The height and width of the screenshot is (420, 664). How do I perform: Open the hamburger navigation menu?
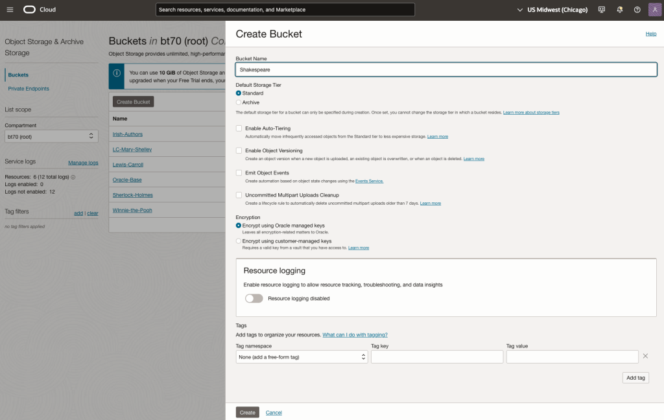(x=10, y=10)
